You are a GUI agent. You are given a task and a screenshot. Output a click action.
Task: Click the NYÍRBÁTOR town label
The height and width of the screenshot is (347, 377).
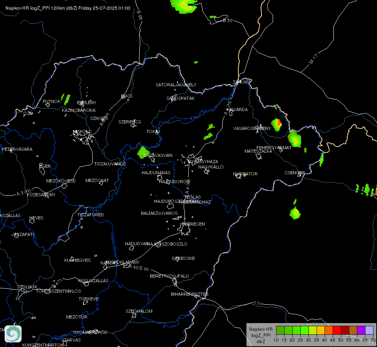(x=245, y=174)
